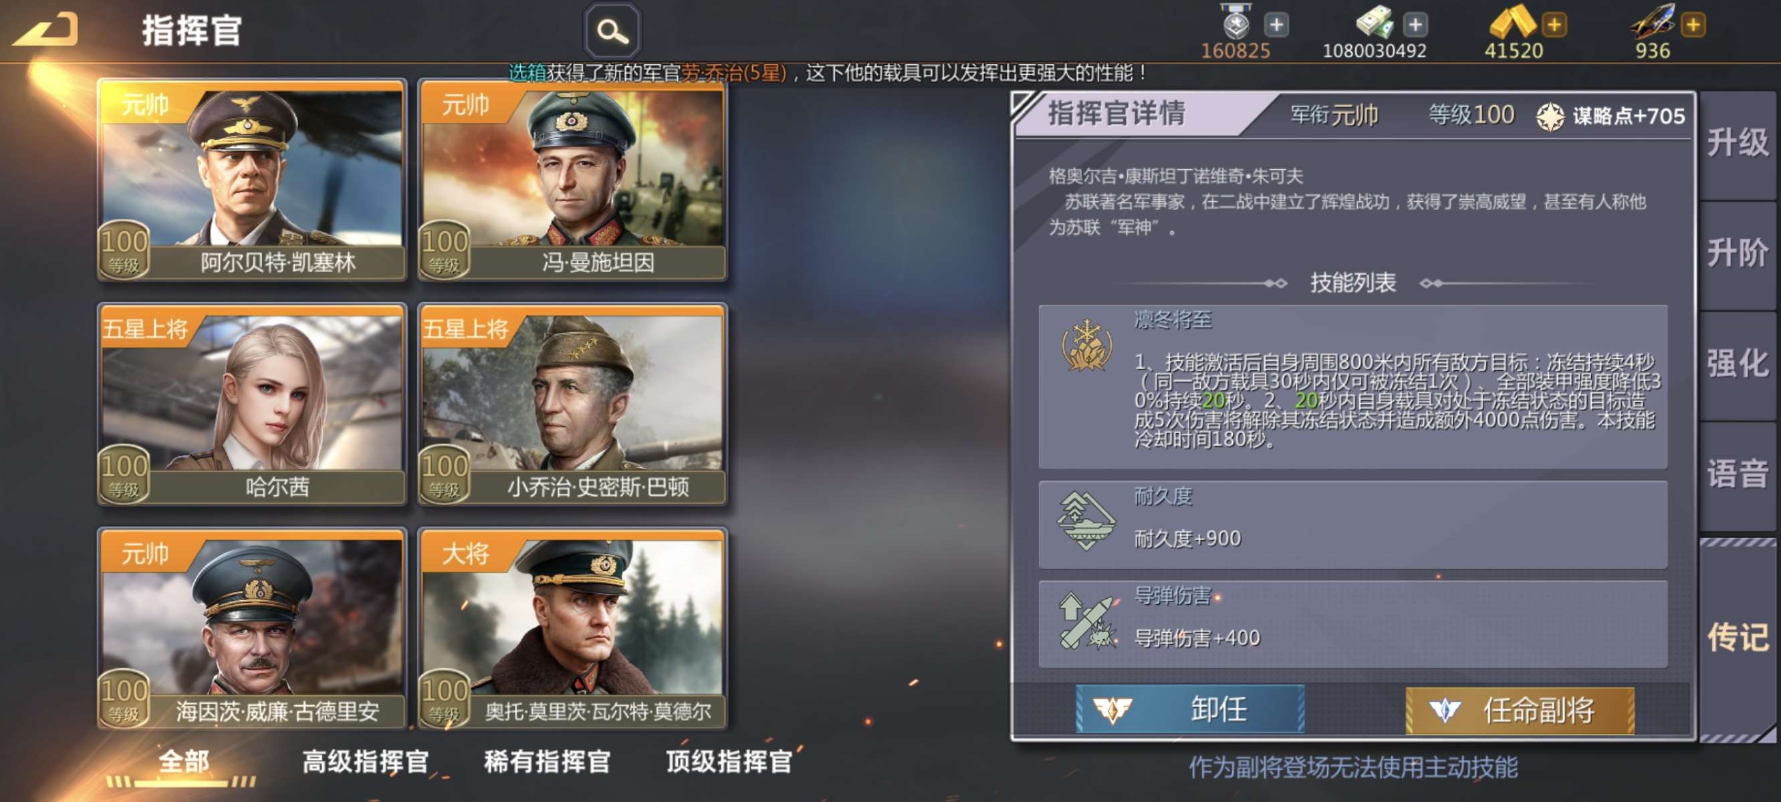Open the 强化 enhance side tab
1781x802 pixels.
click(1738, 364)
